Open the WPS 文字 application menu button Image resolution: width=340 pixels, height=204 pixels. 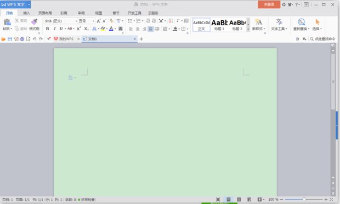coord(15,4)
